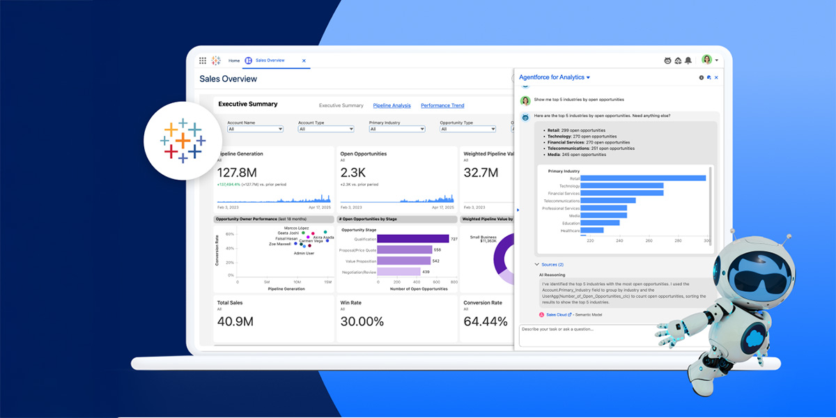Viewport: 836px width, 418px height.
Task: Go to the Pipeline Analysis view
Action: click(392, 105)
